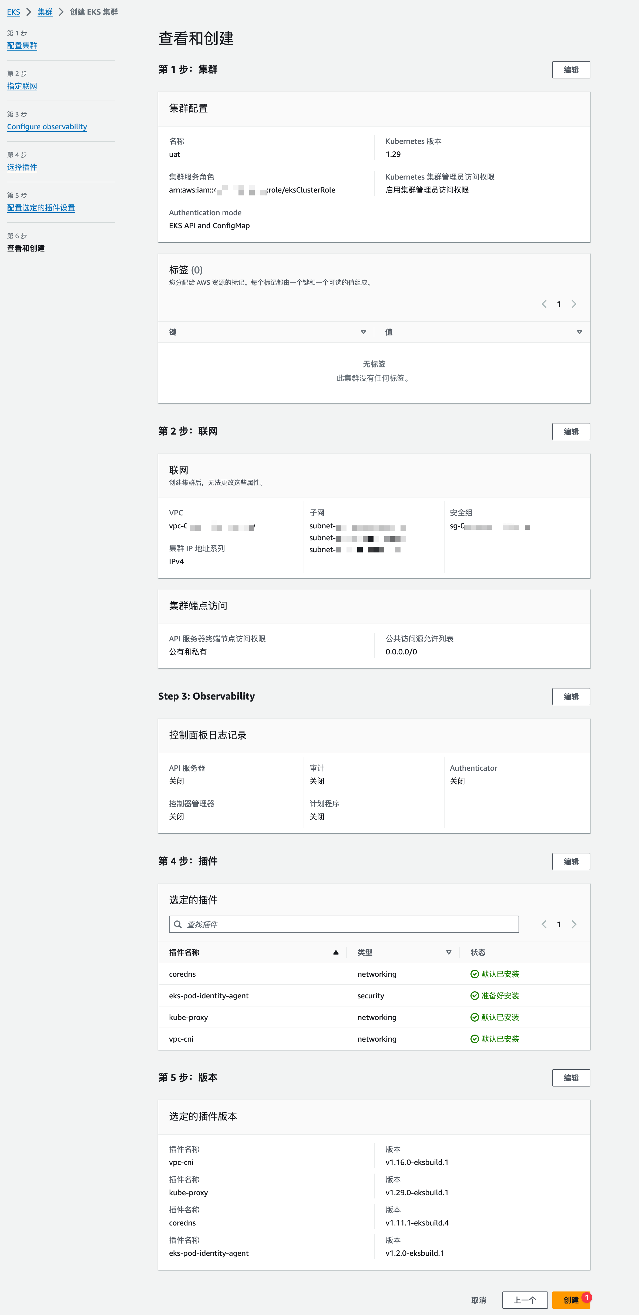The height and width of the screenshot is (1315, 639).
Task: Click the 查找插件 search field
Action: (344, 924)
